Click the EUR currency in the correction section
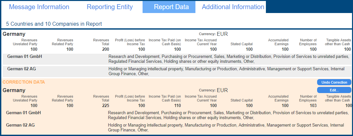The height and width of the screenshot is (136, 353). pyautogui.click(x=222, y=90)
